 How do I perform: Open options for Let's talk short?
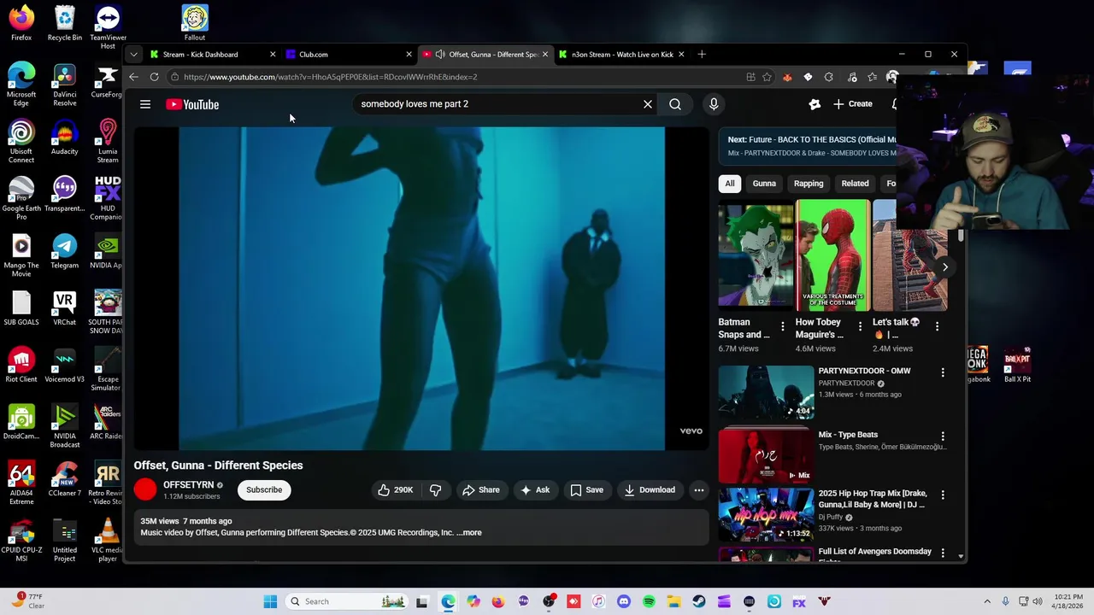click(937, 326)
